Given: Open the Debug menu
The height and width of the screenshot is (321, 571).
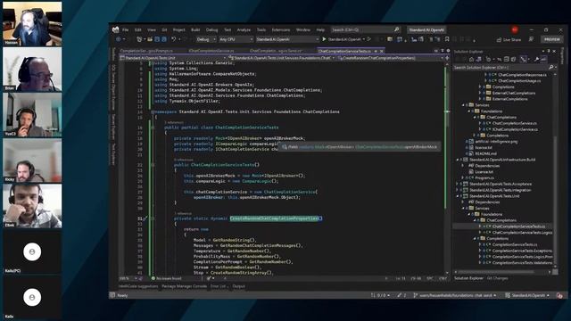Looking at the screenshot, I should click(211, 29).
